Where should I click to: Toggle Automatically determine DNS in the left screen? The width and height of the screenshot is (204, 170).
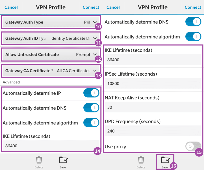point(91,108)
